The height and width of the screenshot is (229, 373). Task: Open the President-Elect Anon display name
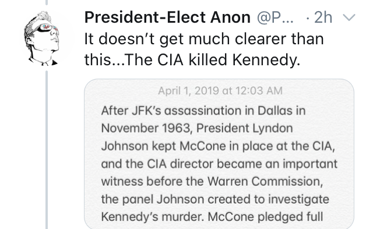tap(167, 17)
